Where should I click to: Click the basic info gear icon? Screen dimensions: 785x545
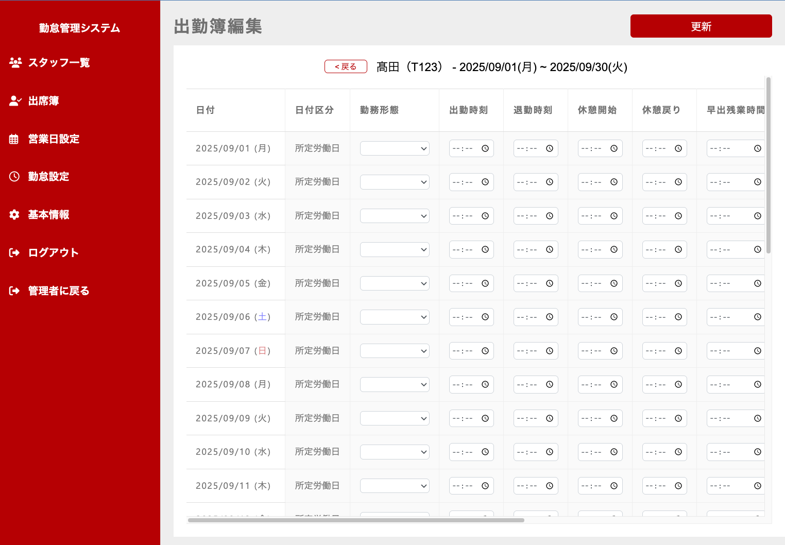pos(14,215)
